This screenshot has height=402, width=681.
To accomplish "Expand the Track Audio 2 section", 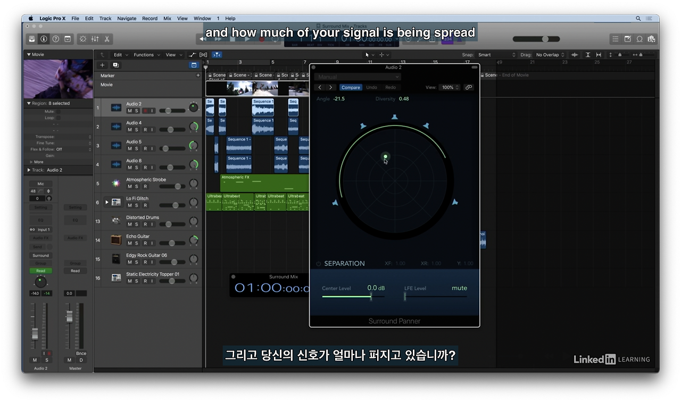I will [29, 170].
